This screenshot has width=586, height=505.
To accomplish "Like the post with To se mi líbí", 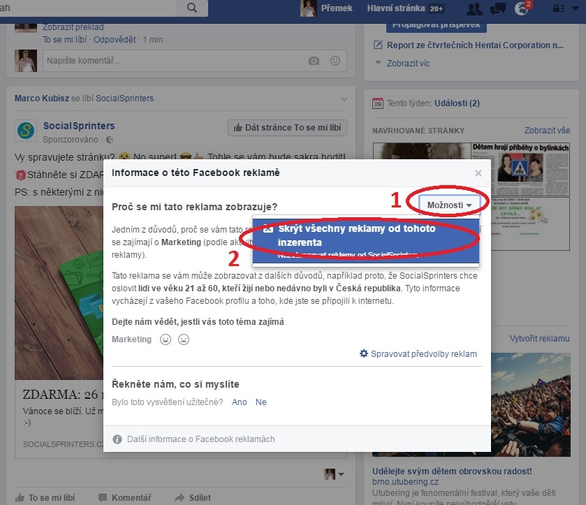I will pos(45,498).
